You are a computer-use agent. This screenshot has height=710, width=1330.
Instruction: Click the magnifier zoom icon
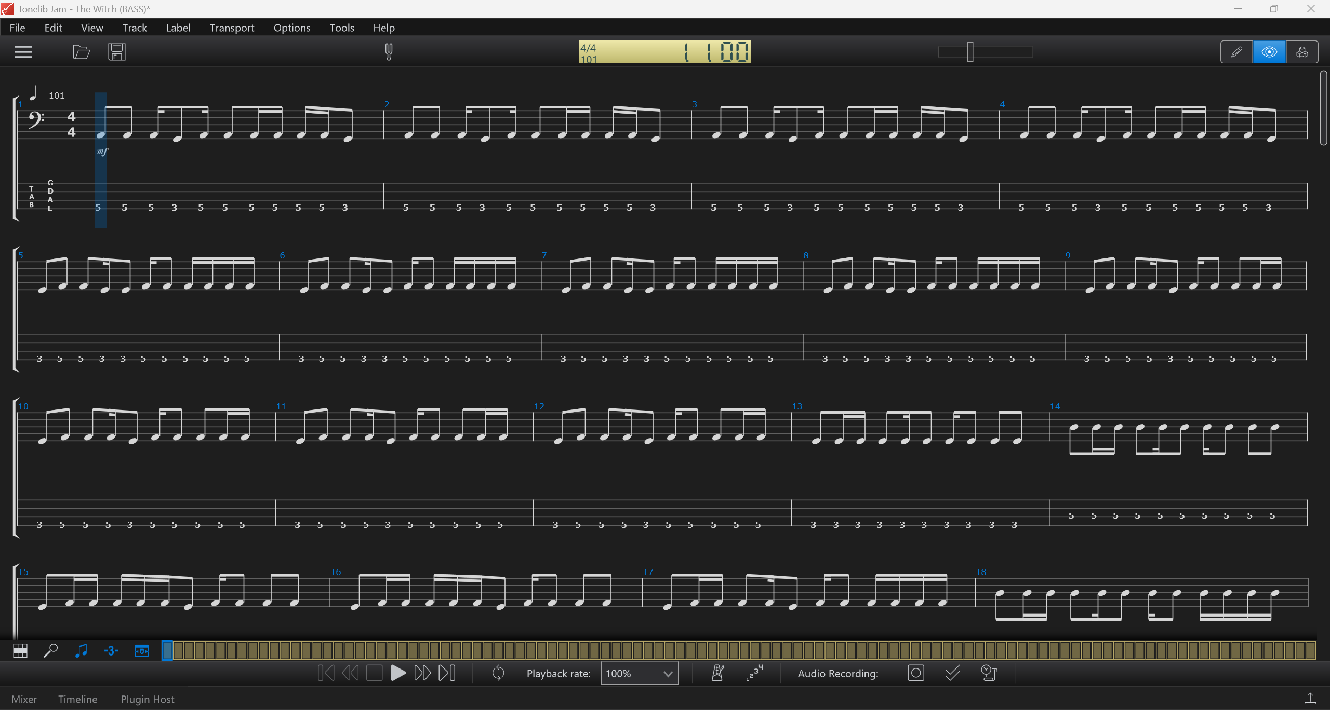point(50,650)
